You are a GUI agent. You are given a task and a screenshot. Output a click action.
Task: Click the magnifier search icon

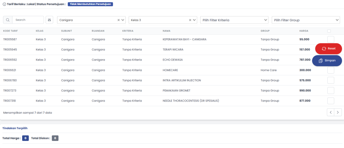point(8,20)
